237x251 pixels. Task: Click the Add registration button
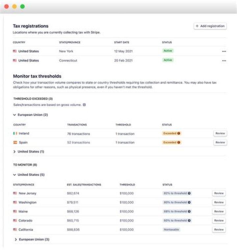click(x=210, y=26)
